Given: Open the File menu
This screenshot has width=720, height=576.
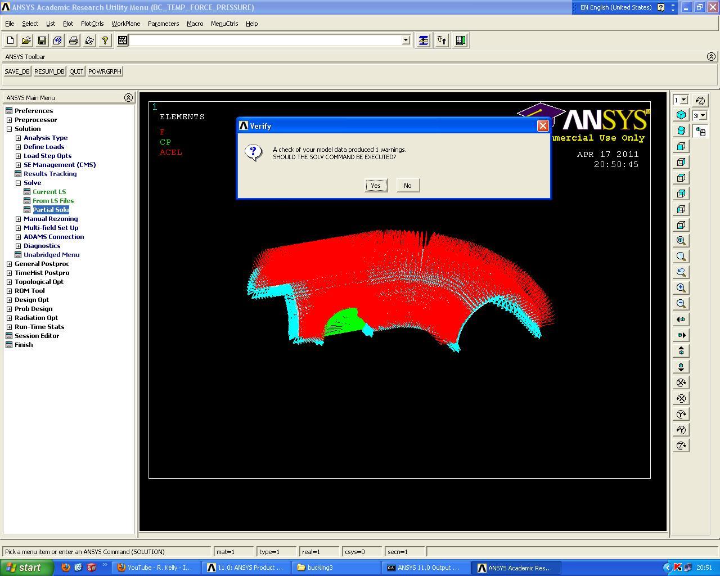Looking at the screenshot, I should (x=10, y=24).
